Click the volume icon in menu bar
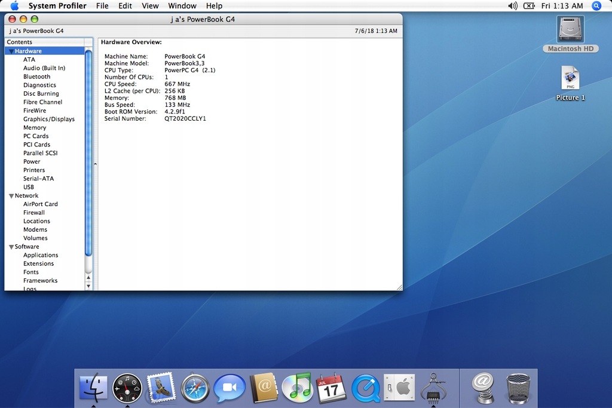 (x=512, y=6)
